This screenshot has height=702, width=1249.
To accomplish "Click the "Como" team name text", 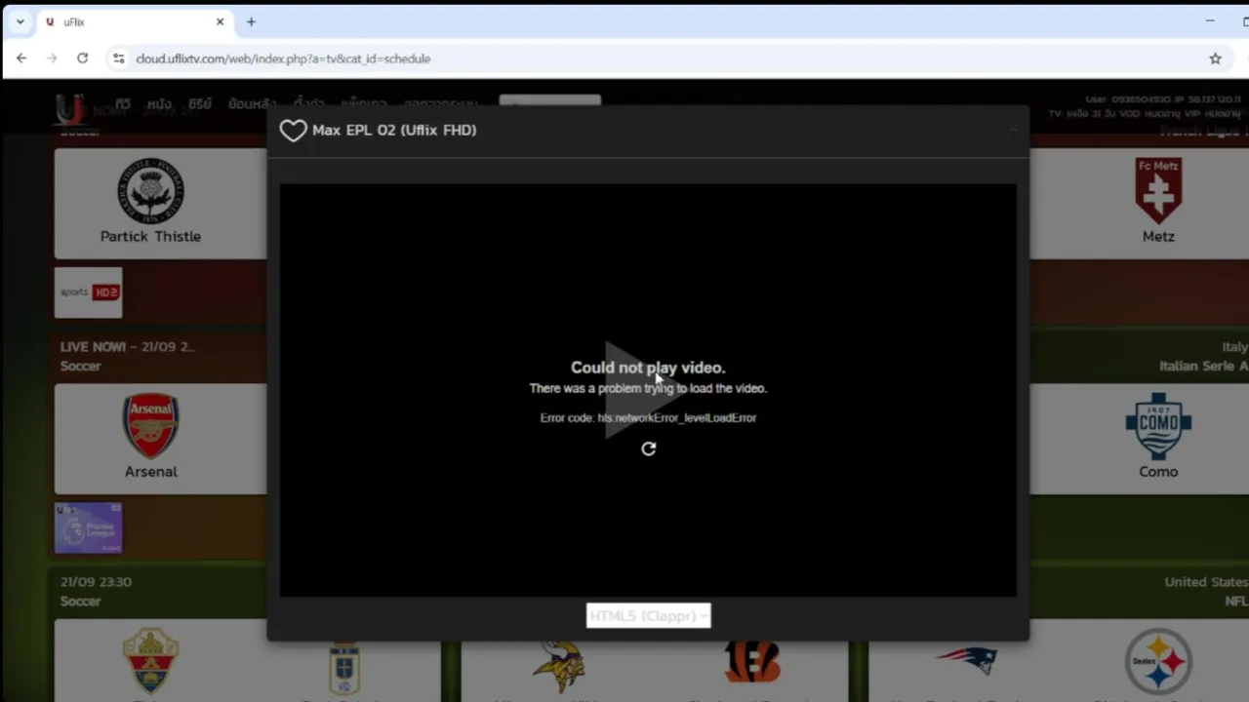I will (x=1158, y=472).
